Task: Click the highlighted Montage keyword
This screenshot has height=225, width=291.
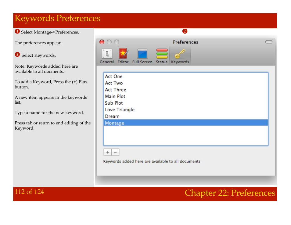Action: point(186,123)
